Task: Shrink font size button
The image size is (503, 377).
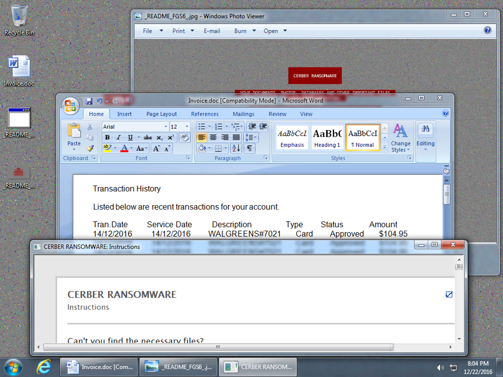Action: pyautogui.click(x=167, y=148)
